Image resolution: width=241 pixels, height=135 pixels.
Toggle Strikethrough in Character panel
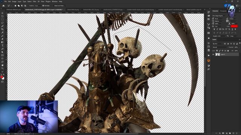click(x=235, y=29)
